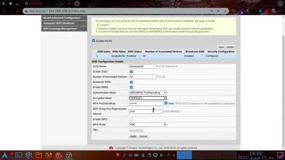Toggle the Enable SSID checkbox
This screenshot has height=160, width=285.
coord(131,72)
